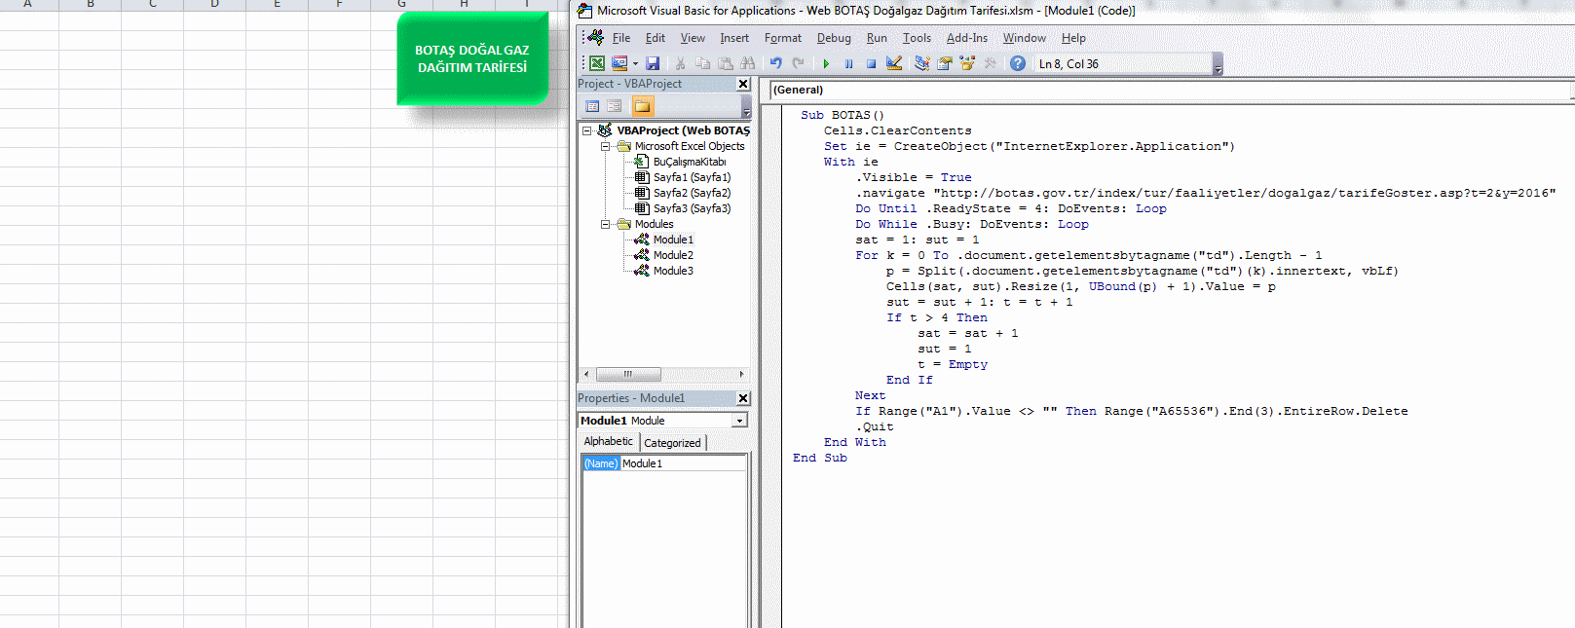Undo the last edit
Viewport: 1575px width, 628px height.
[775, 63]
